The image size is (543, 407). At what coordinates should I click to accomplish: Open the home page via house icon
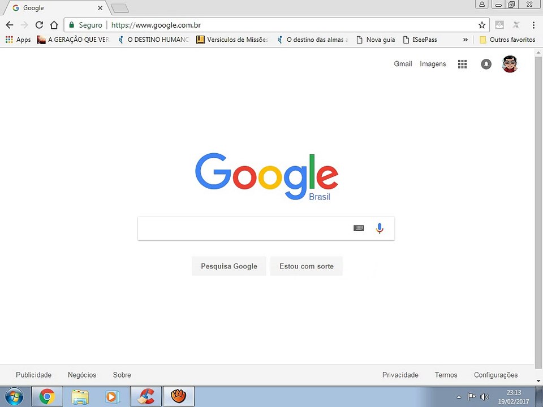pos(54,25)
